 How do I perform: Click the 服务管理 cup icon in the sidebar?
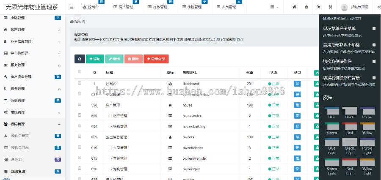click(6, 65)
